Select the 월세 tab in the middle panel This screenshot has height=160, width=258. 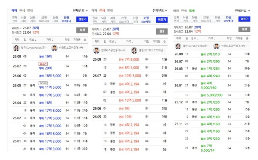[110, 10]
